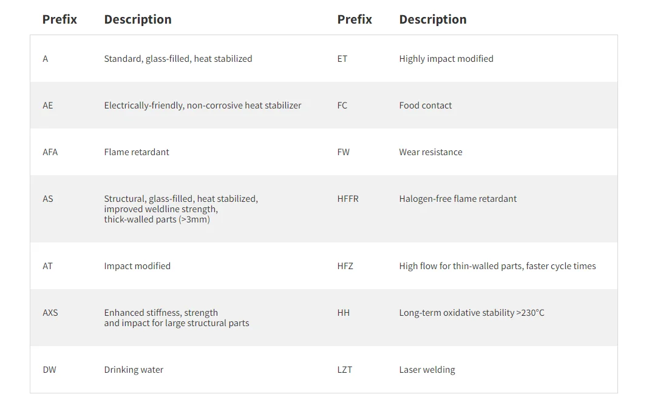
Task: Select the 'Impact modified' description for AT
Action: pyautogui.click(x=137, y=266)
